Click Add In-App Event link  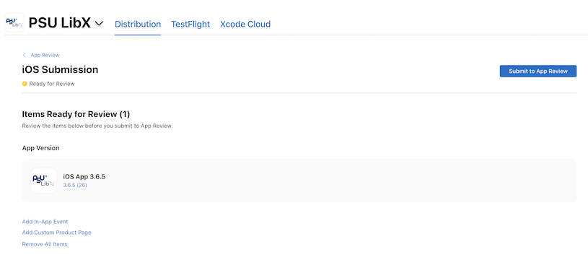(x=45, y=222)
